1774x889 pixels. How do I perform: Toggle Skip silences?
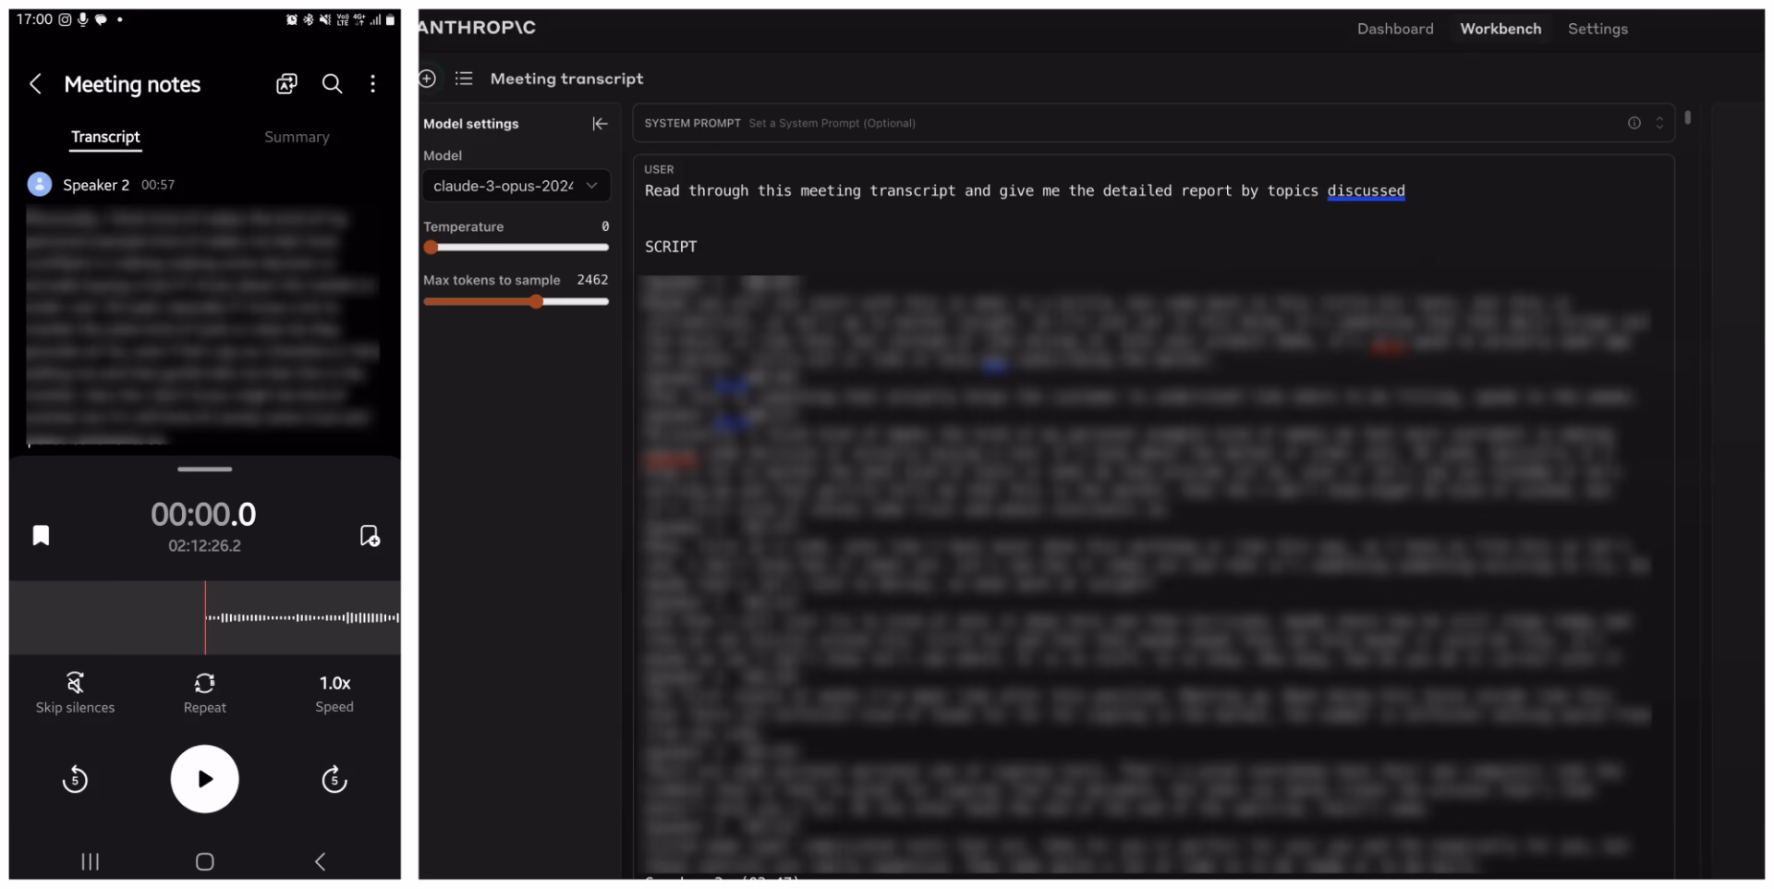point(75,691)
